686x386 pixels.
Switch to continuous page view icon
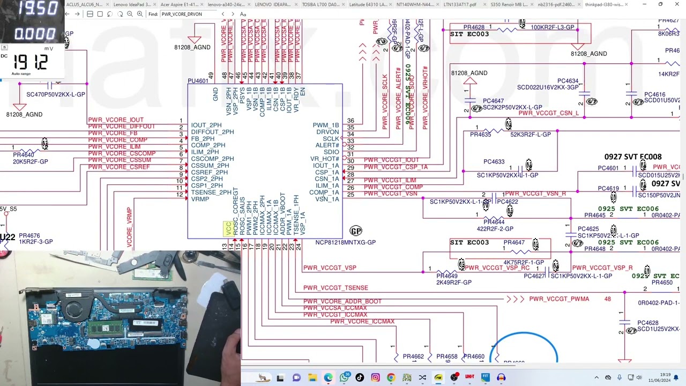[x=90, y=14]
